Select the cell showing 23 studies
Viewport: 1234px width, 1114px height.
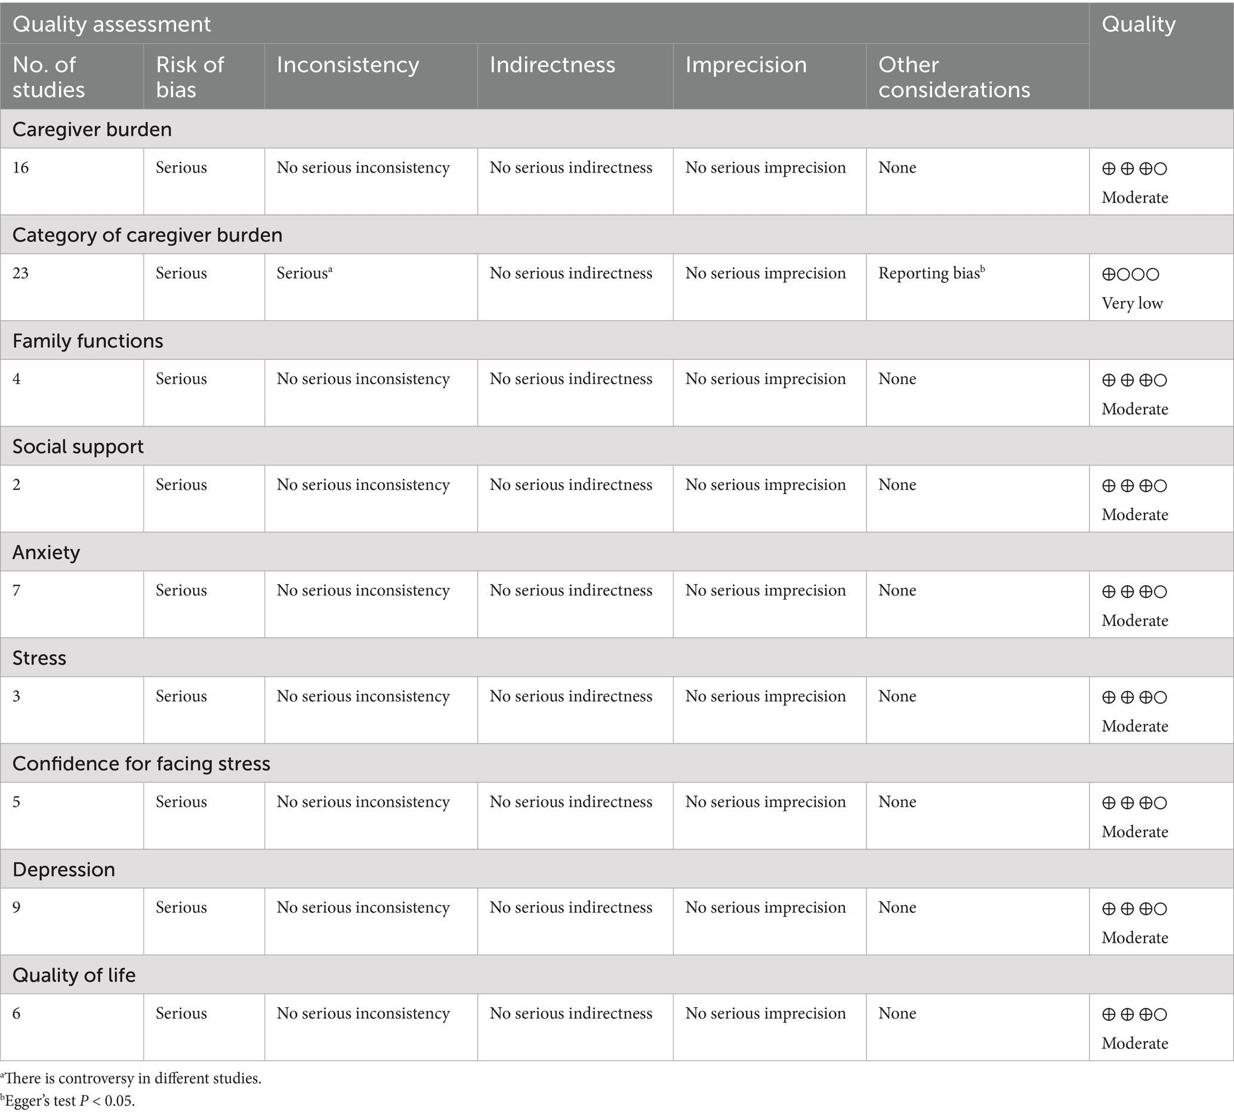pos(21,273)
